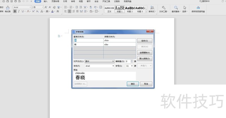Switch to the 云服务 (Cloud Service) tab
Image resolution: width=226 pixels, height=118 pixels.
click(117, 1)
